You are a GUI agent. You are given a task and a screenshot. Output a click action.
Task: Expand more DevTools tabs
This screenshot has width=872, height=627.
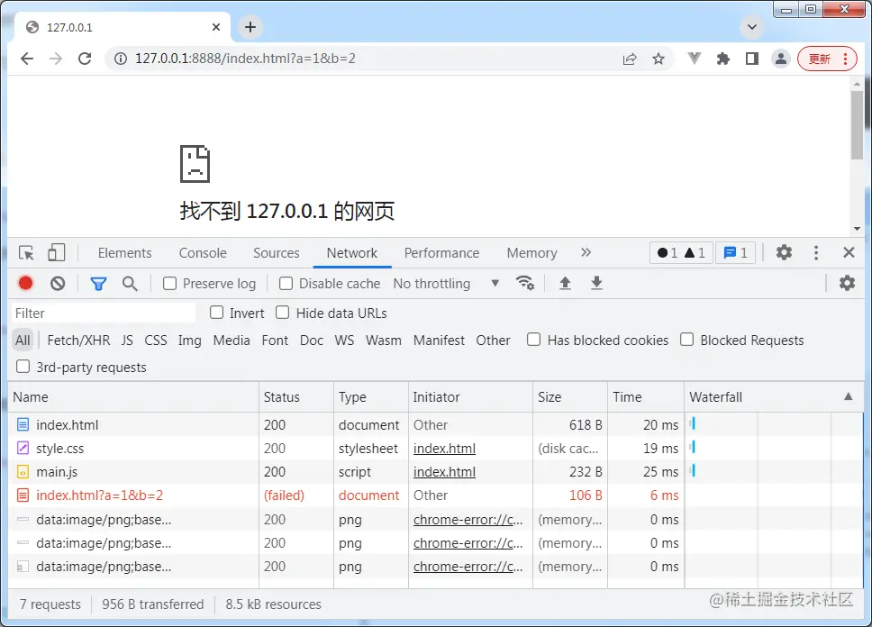[x=586, y=252]
